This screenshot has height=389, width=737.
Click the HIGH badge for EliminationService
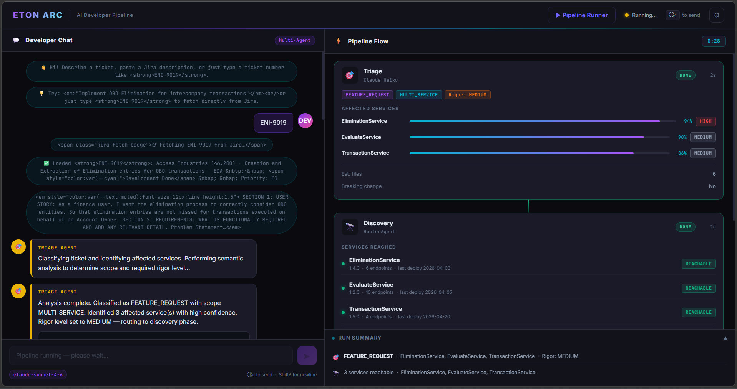(705, 121)
